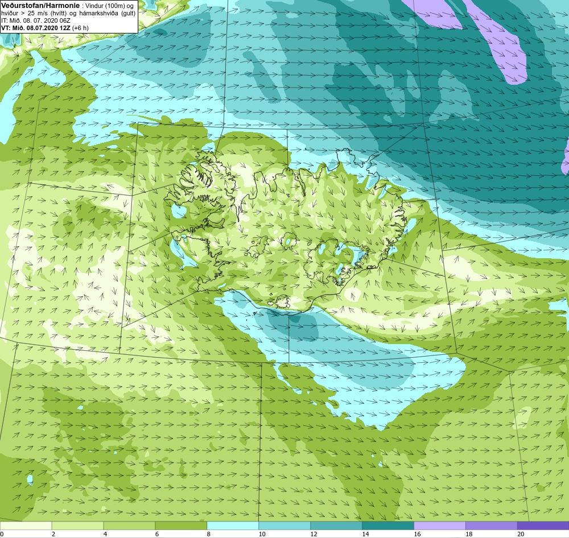Click the dark teal 14–16 m/s legend swatch
The image size is (569, 538).
[388, 525]
